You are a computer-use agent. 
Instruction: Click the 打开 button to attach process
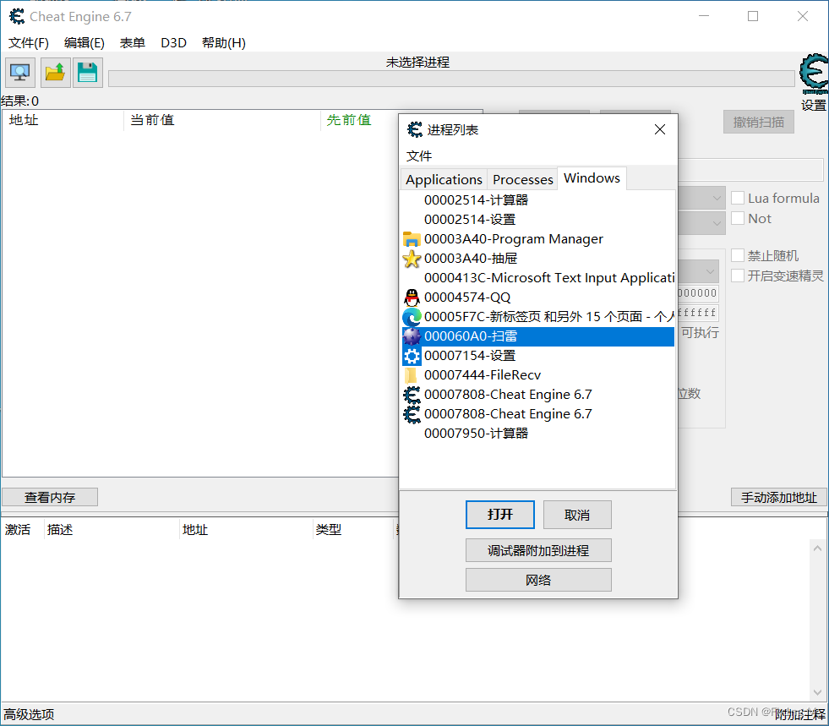(499, 514)
